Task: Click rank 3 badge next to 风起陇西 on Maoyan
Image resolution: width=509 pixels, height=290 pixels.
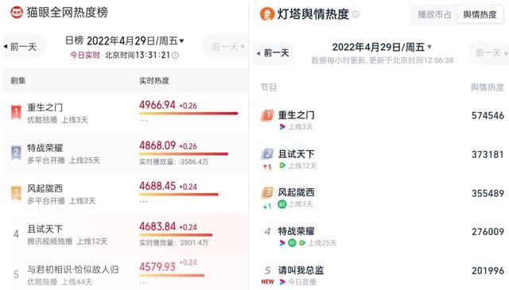Action: click(x=16, y=193)
